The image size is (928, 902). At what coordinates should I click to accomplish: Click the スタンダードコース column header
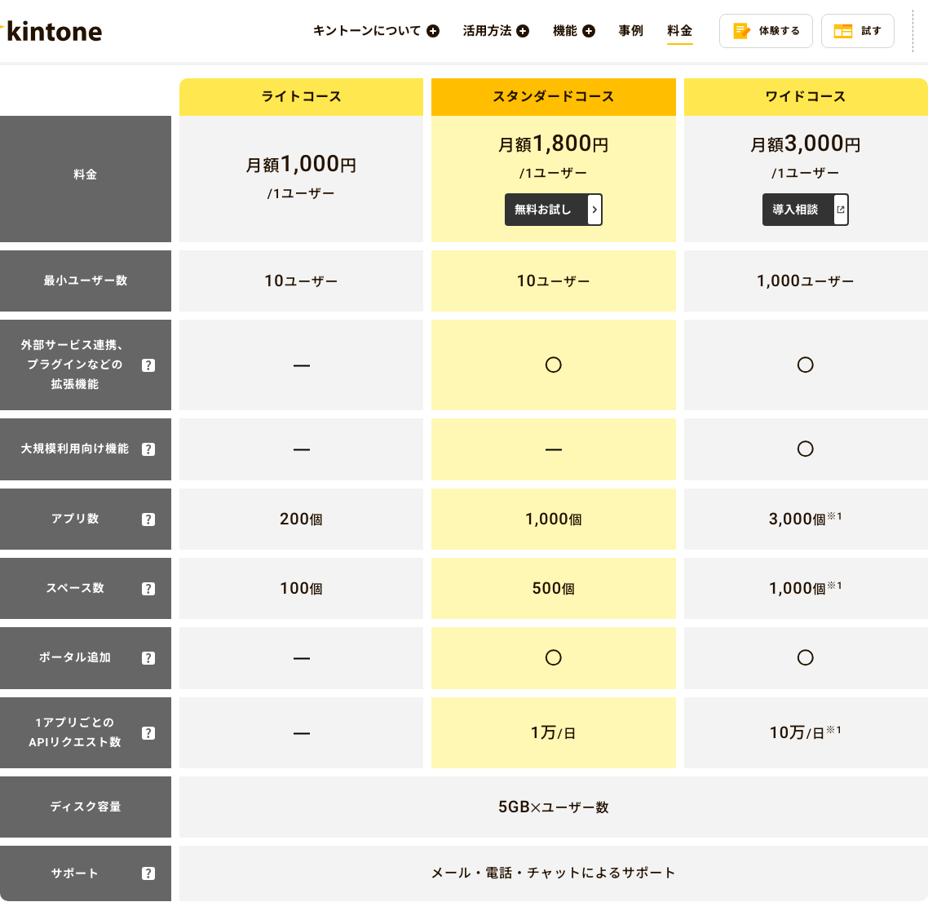click(x=554, y=96)
